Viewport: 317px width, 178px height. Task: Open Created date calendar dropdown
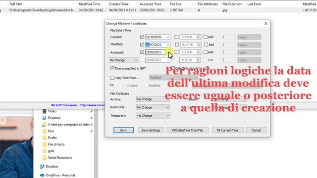pyautogui.click(x=167, y=37)
